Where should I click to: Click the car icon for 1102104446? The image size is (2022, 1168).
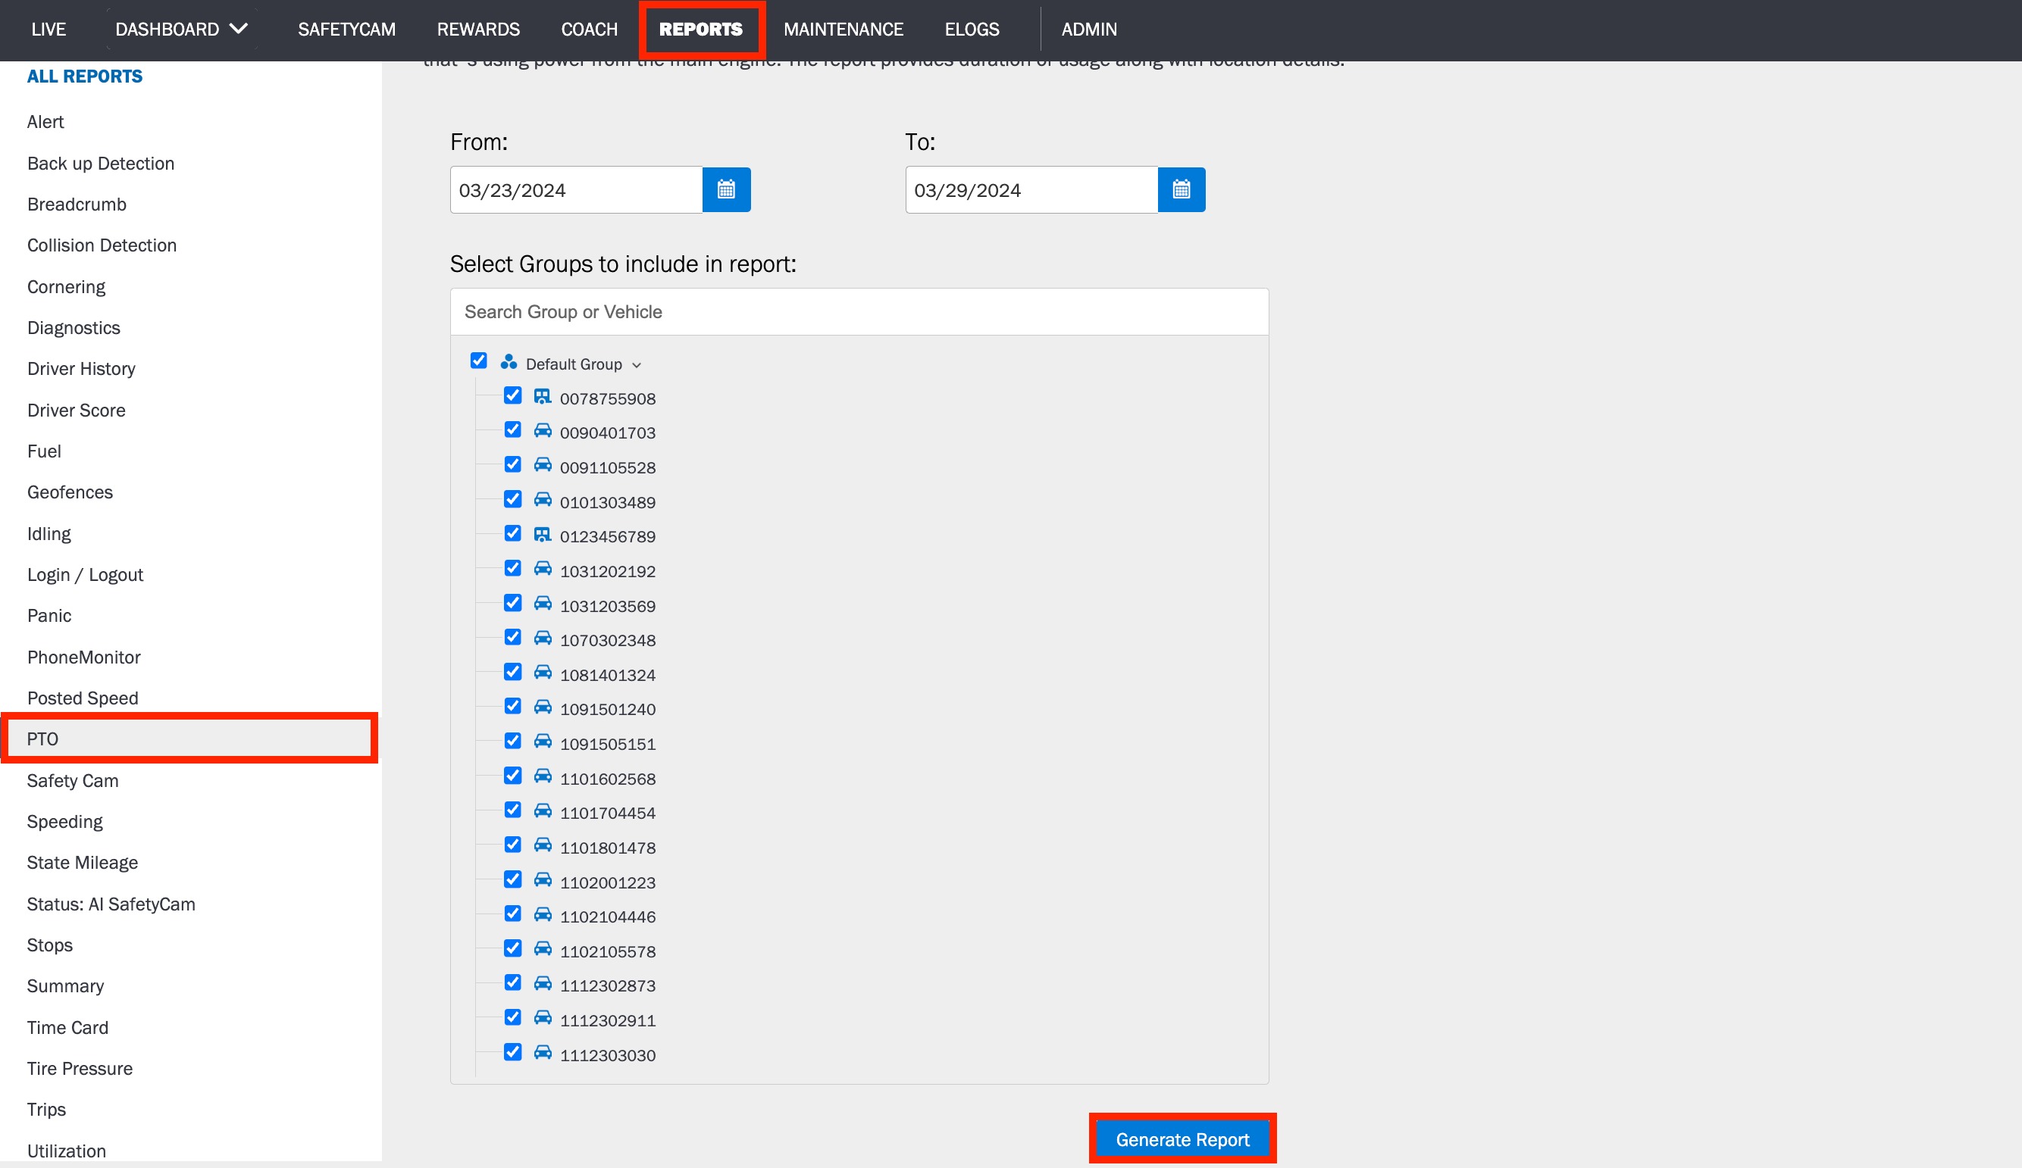543,914
